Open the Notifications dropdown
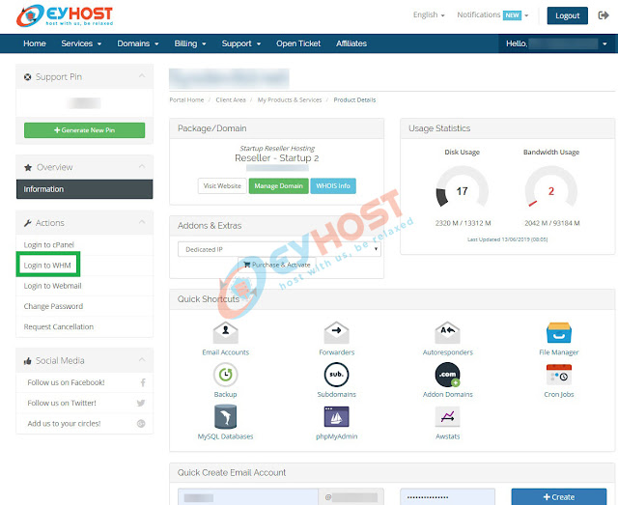618x505 pixels. click(x=492, y=15)
